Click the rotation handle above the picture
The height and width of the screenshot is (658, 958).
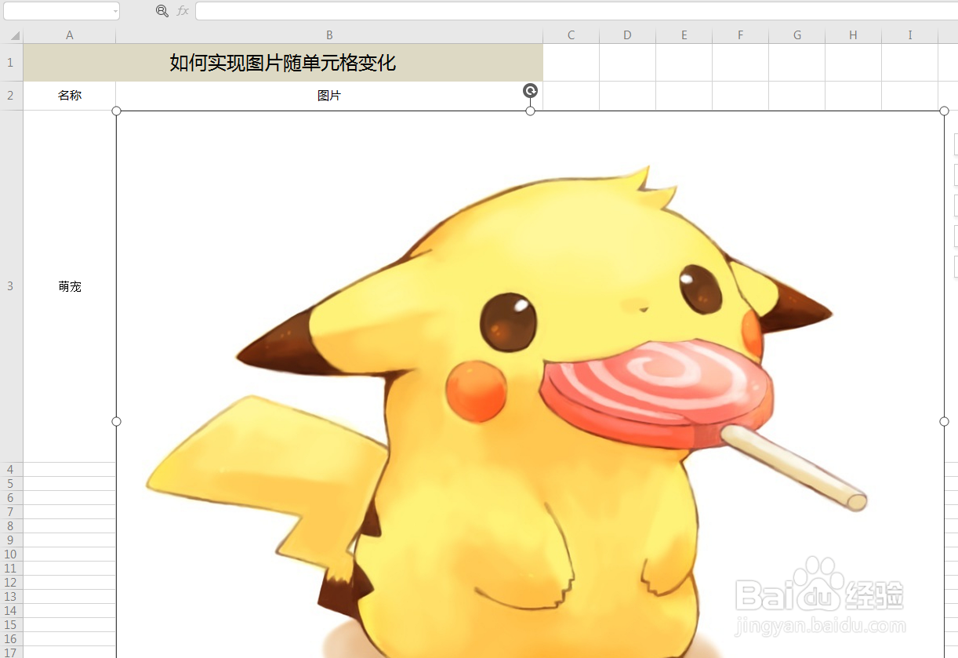[530, 91]
